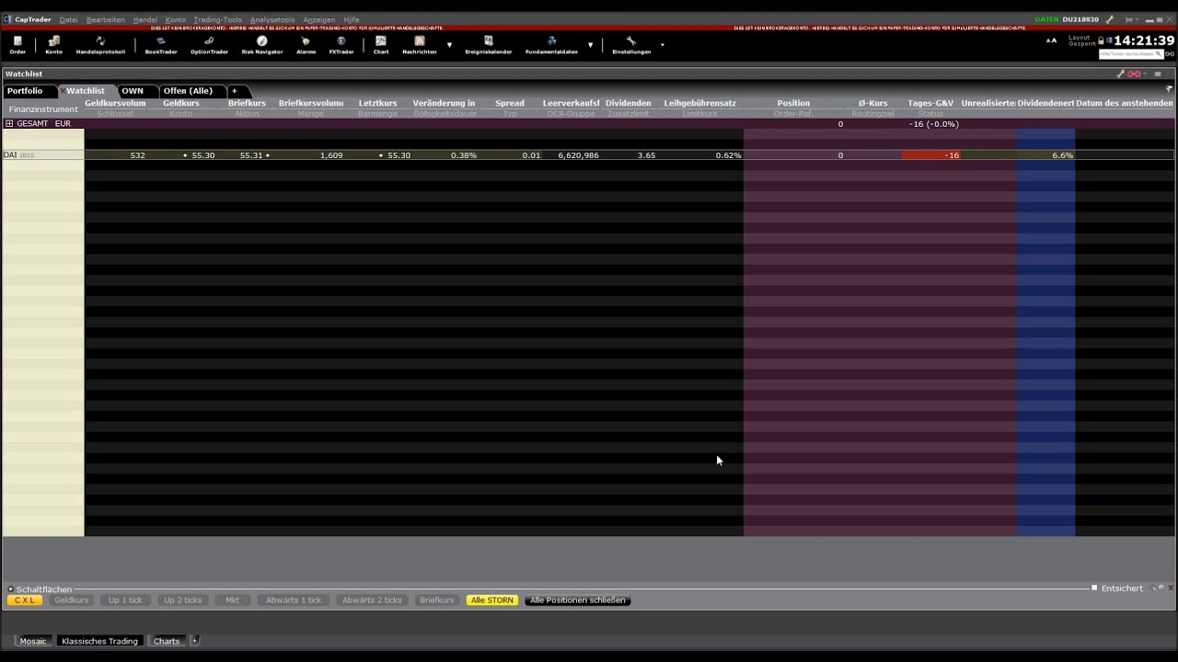Click the search magnifier icon in ticker lookup
1178x662 pixels.
click(1159, 54)
